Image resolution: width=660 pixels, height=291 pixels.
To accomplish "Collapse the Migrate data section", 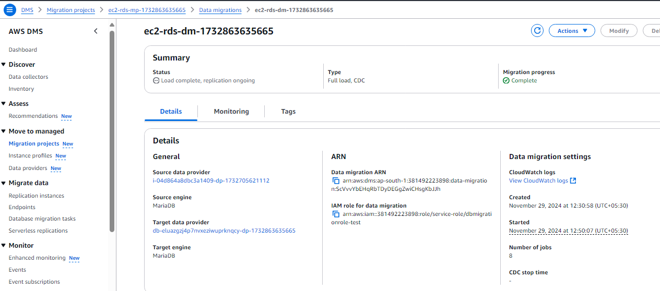I will coord(4,183).
